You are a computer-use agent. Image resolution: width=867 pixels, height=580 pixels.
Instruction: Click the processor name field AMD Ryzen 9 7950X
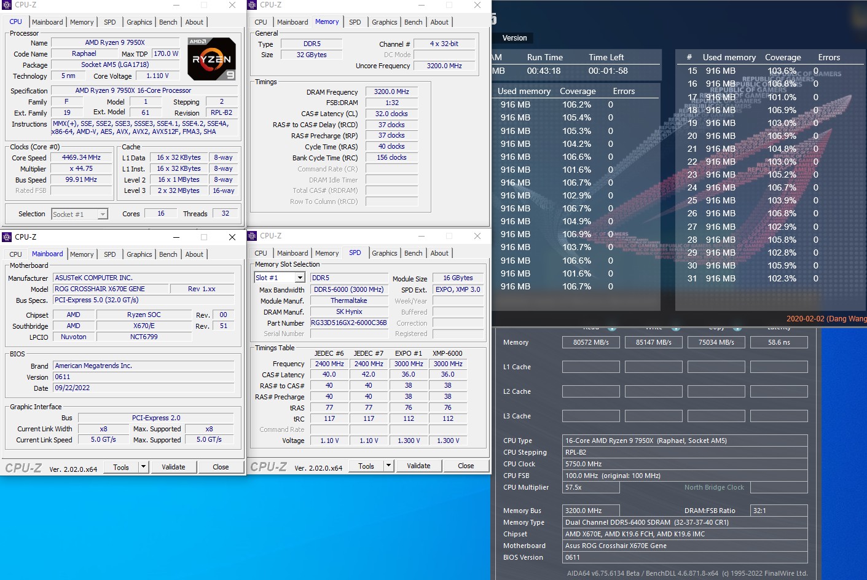[116, 43]
